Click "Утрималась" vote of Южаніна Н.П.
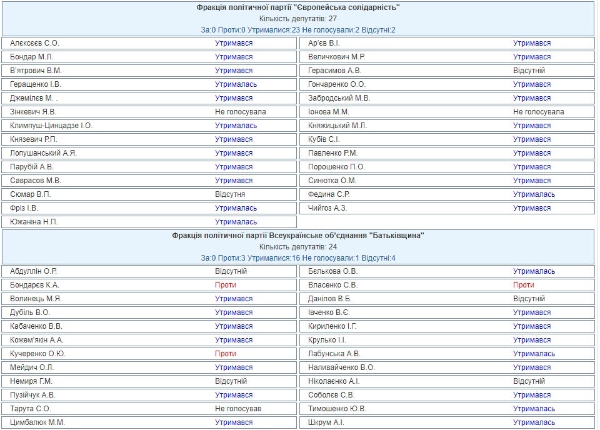The height and width of the screenshot is (430, 600). [x=236, y=222]
